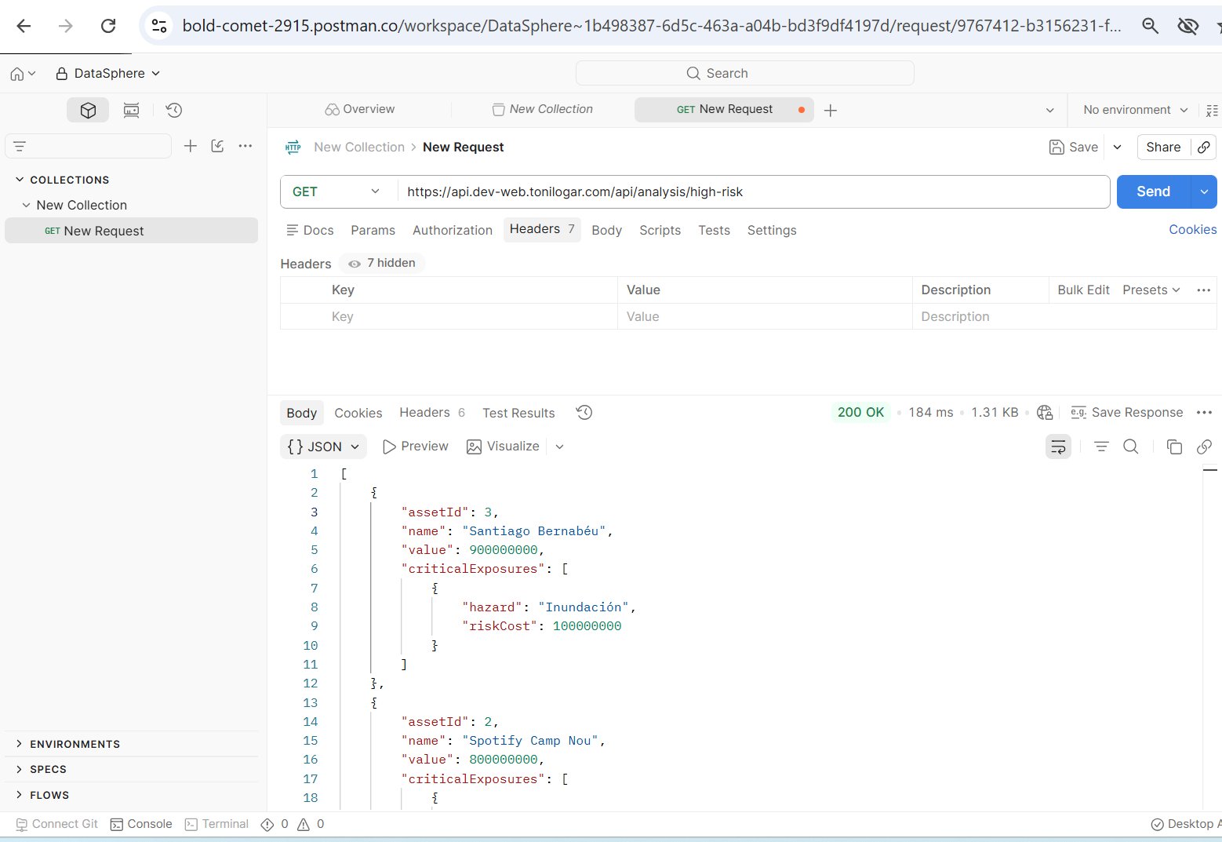Open the Scripts request tab
Viewport: 1222px width, 842px height.
(660, 230)
